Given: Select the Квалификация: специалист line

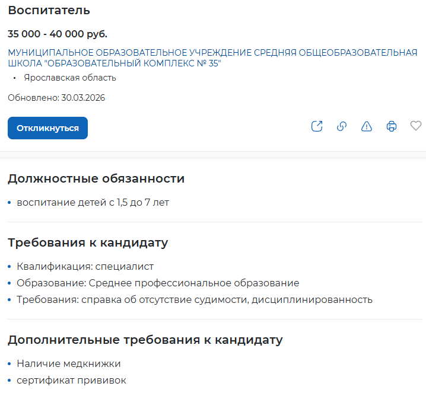Looking at the screenshot, I should pos(85,267).
